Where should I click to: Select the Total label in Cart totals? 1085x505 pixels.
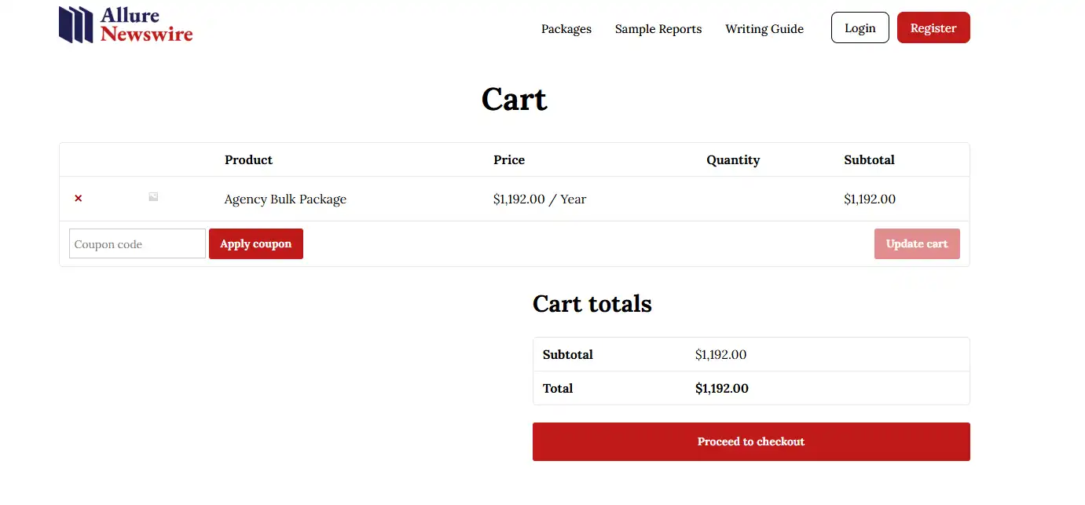(x=558, y=388)
